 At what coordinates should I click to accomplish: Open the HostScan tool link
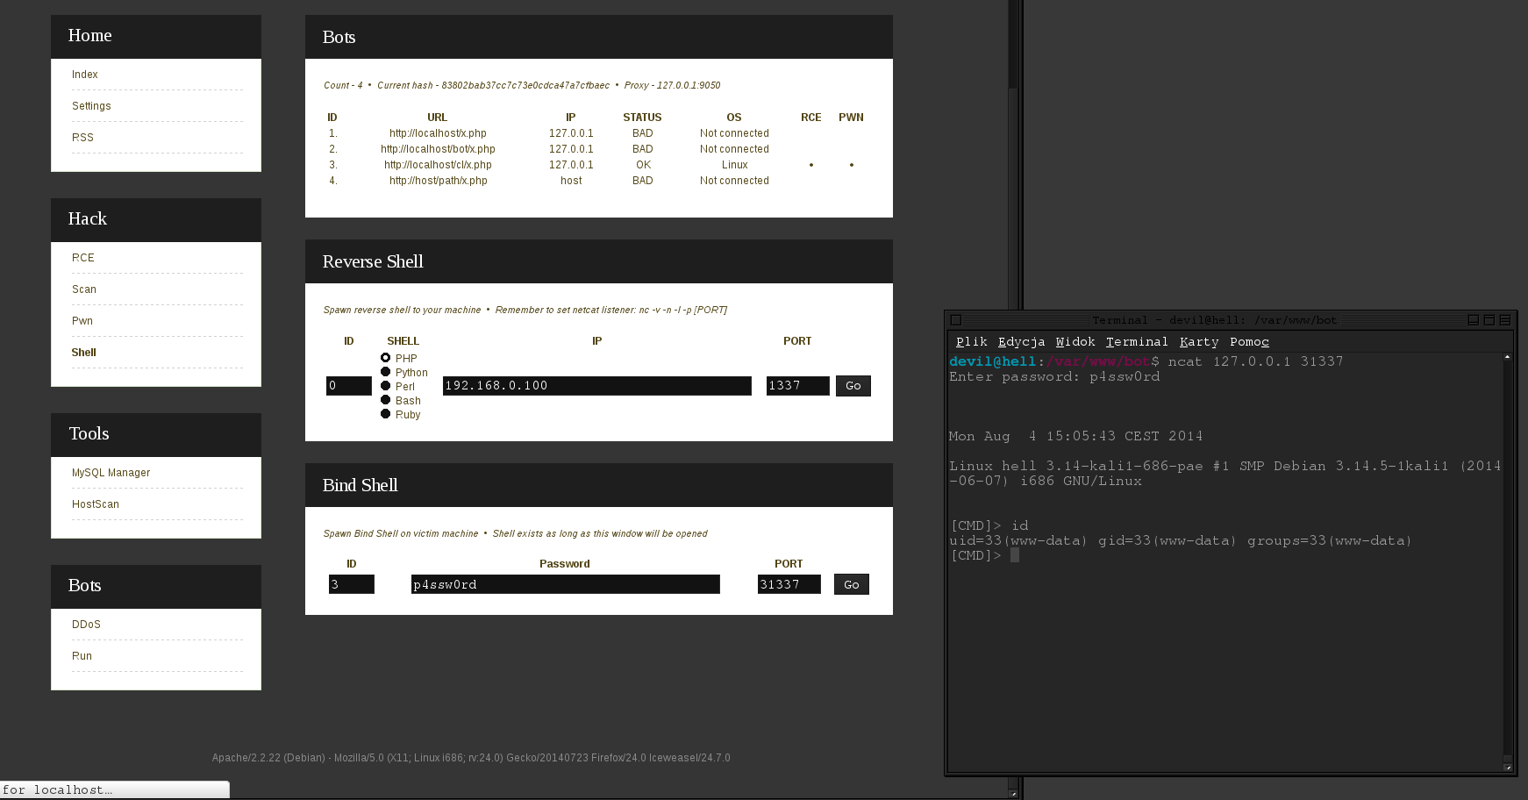tap(96, 504)
